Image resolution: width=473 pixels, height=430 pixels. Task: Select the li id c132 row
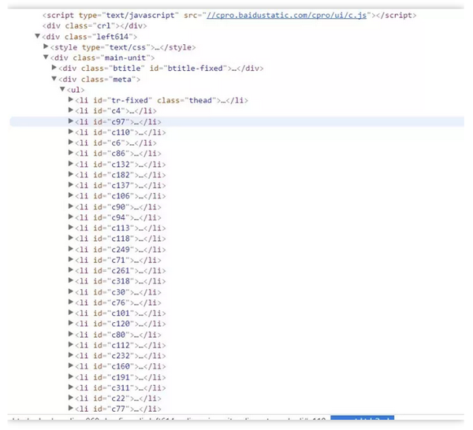[120, 165]
